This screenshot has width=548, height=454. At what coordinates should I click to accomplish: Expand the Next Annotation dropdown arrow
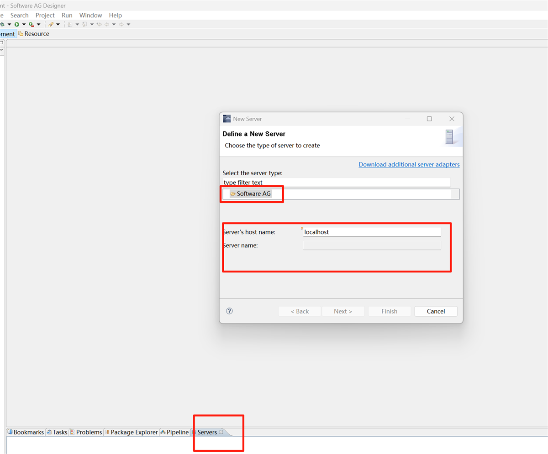(x=77, y=24)
